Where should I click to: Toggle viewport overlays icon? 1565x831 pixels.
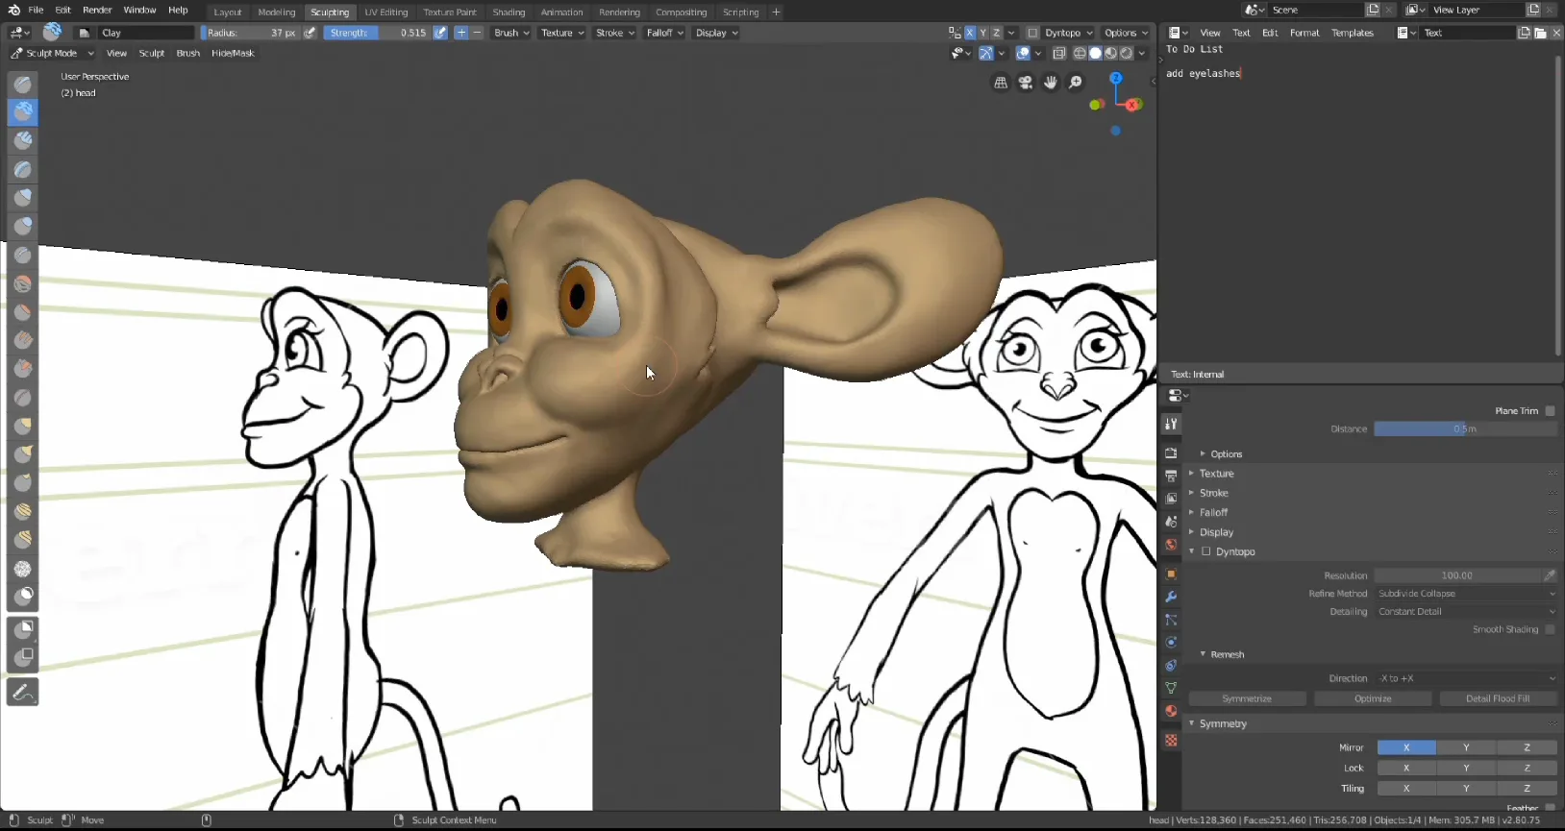[1023, 53]
